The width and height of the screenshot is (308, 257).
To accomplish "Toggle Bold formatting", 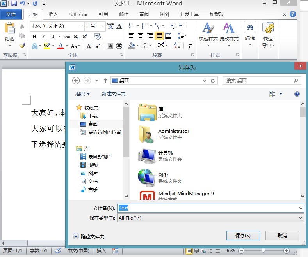I will point(35,37).
